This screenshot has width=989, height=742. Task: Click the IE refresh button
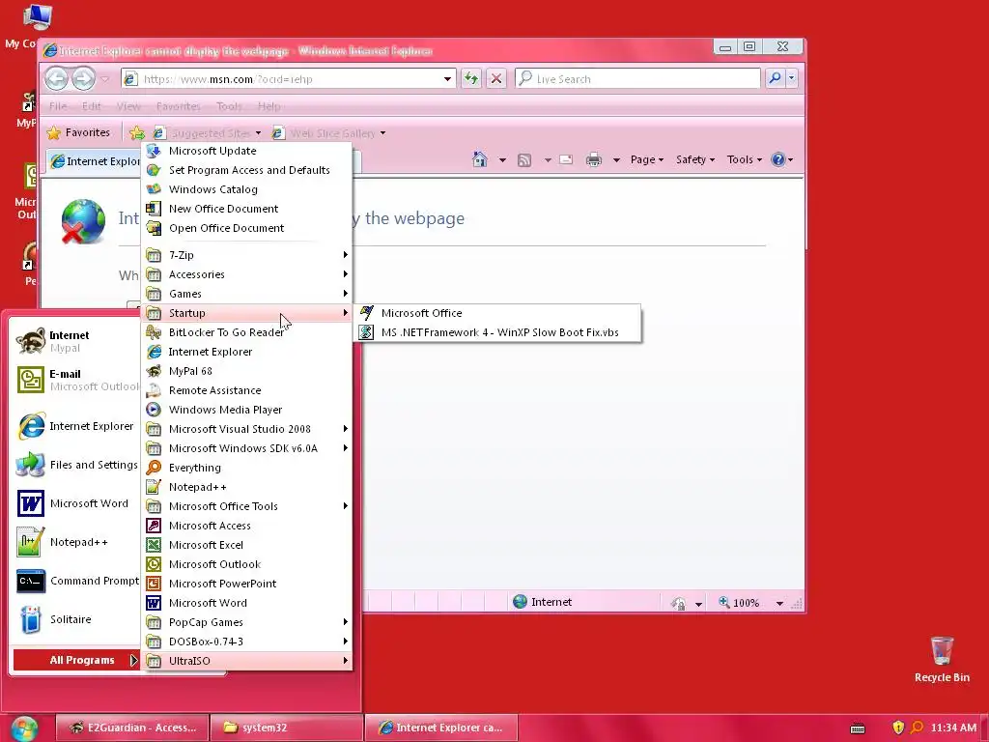[471, 79]
